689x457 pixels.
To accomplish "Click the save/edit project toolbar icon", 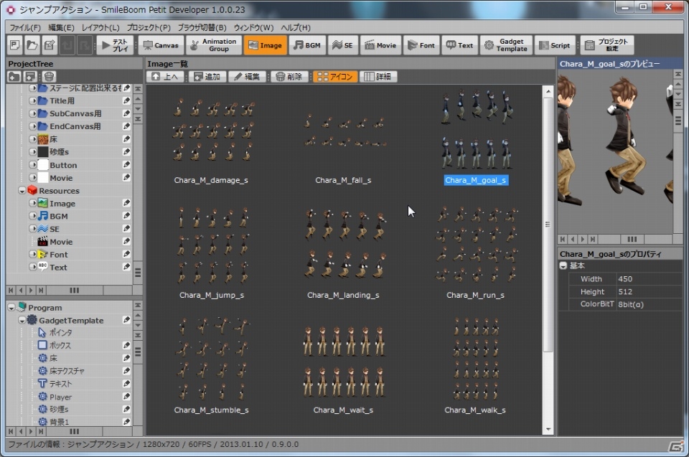I will click(x=50, y=45).
